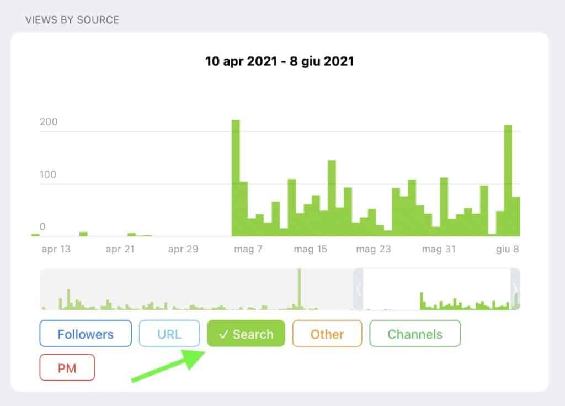Click the small bar near apr 21
This screenshot has height=406, width=565.
[131, 234]
